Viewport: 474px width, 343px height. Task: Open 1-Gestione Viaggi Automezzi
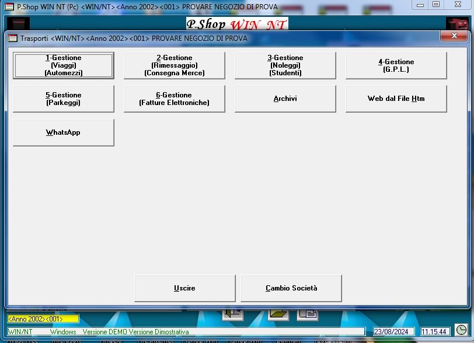pyautogui.click(x=64, y=65)
